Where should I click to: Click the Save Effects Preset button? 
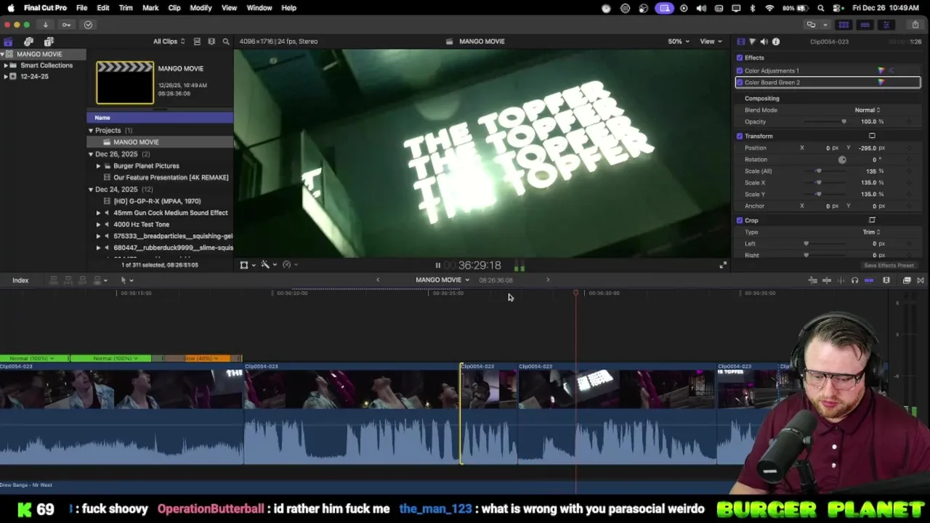click(889, 265)
